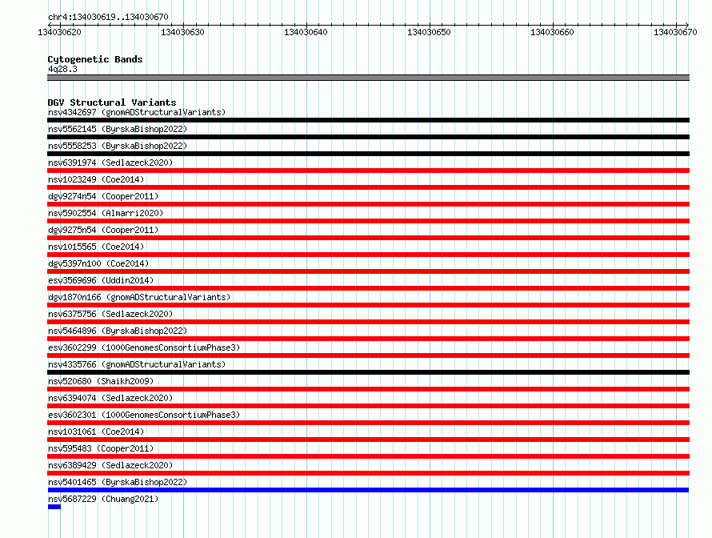
Task: Click the 134030630 ruler coordinate
Action: pos(182,32)
